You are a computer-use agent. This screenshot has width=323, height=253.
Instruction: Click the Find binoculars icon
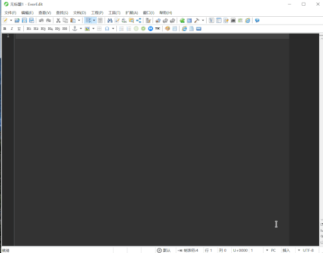pyautogui.click(x=110, y=21)
